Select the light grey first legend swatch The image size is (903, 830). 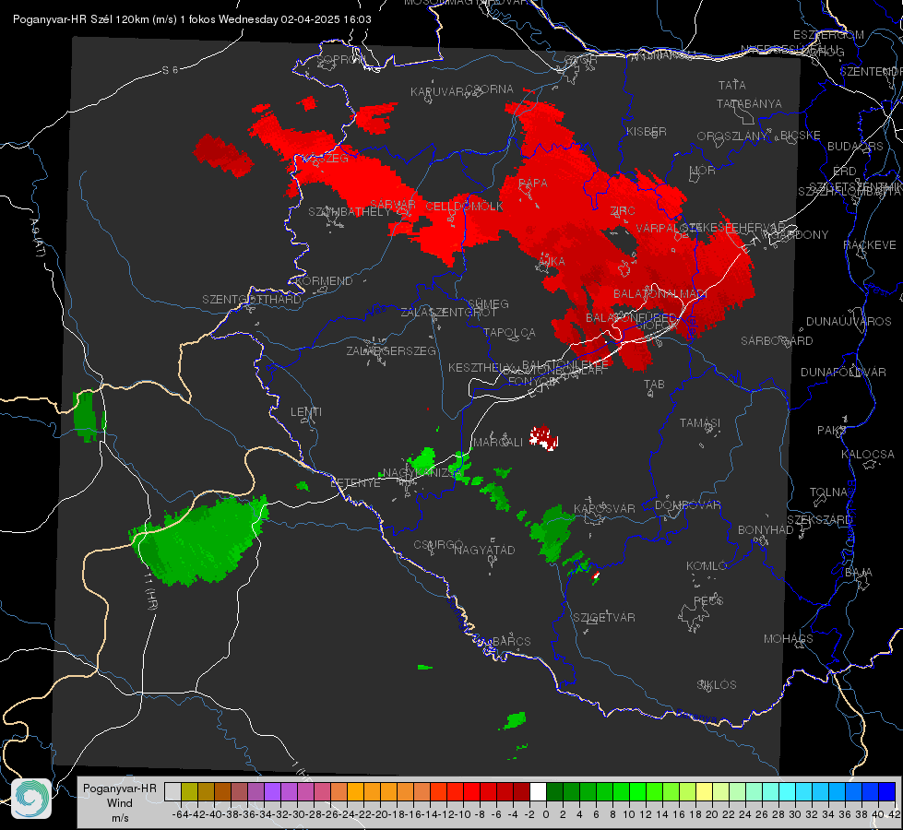click(x=172, y=791)
